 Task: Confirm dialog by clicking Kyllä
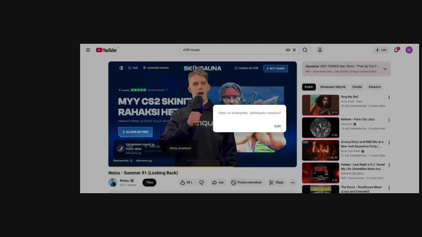(x=278, y=126)
